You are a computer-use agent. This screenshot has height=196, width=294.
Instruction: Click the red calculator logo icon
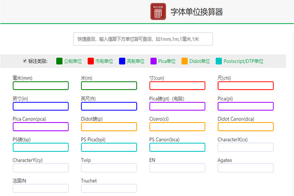tap(158, 11)
